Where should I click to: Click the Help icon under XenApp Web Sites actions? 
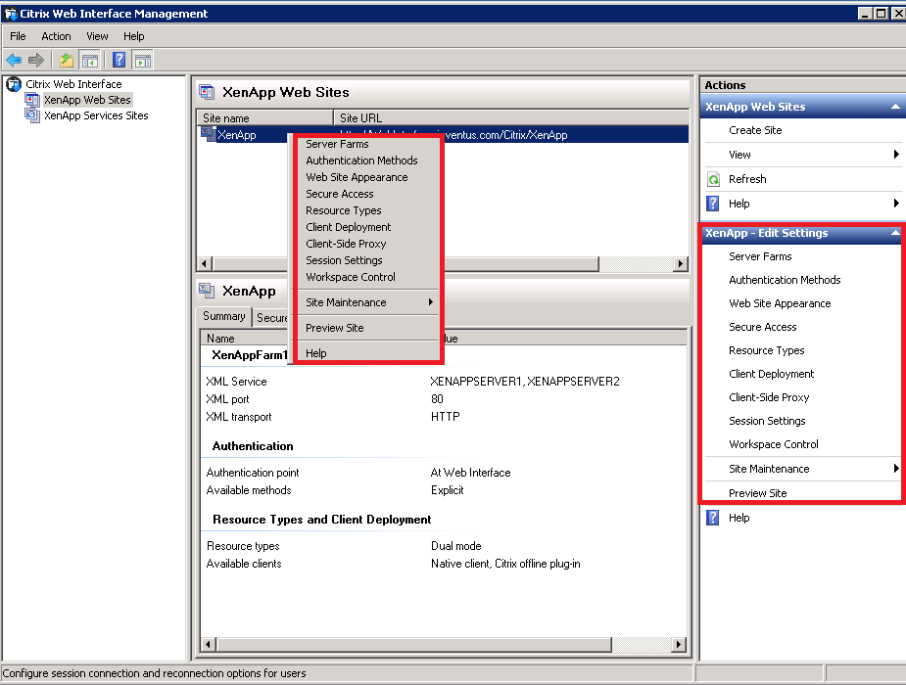click(x=714, y=204)
